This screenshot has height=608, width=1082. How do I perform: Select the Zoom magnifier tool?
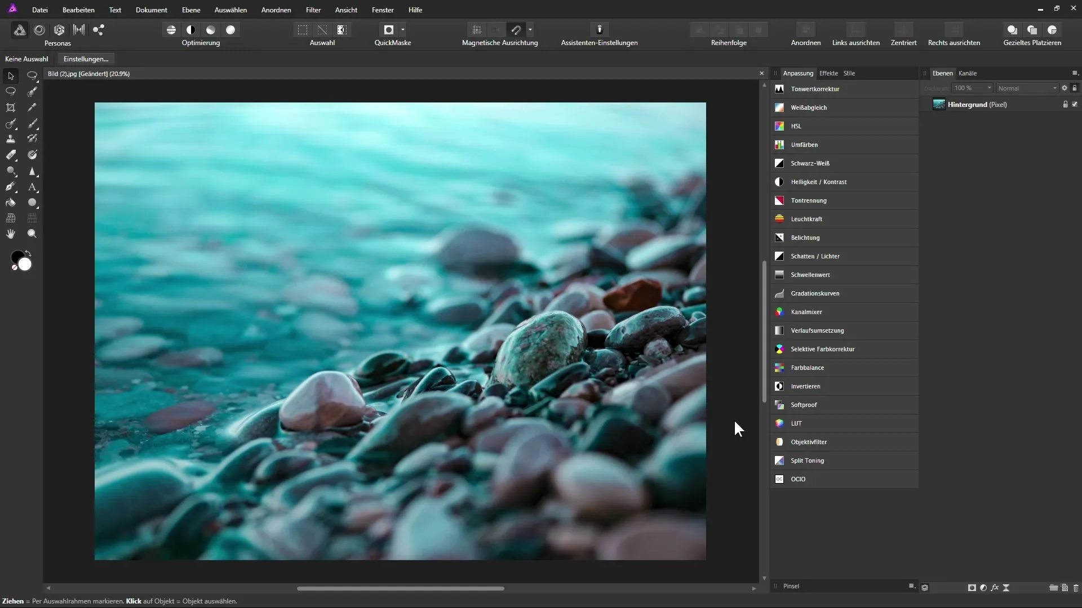coord(32,234)
